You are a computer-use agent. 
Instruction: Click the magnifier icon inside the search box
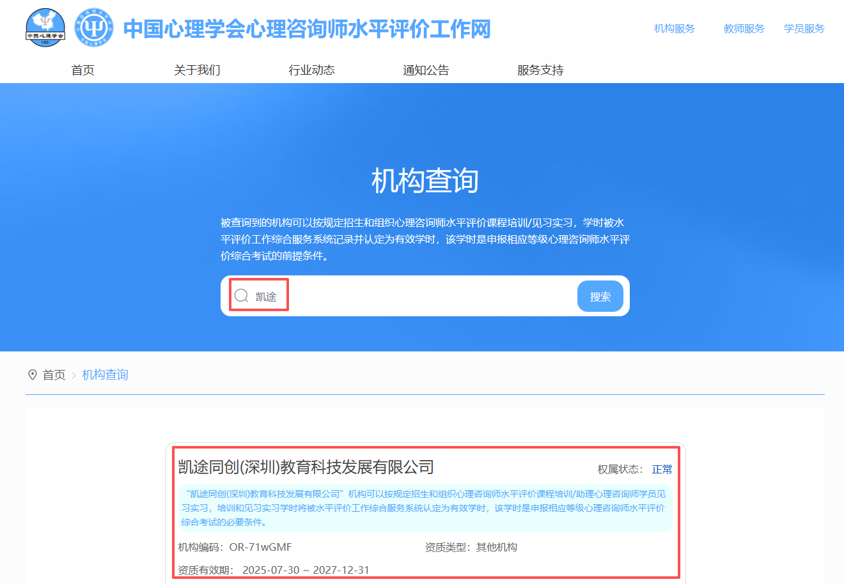pos(241,295)
